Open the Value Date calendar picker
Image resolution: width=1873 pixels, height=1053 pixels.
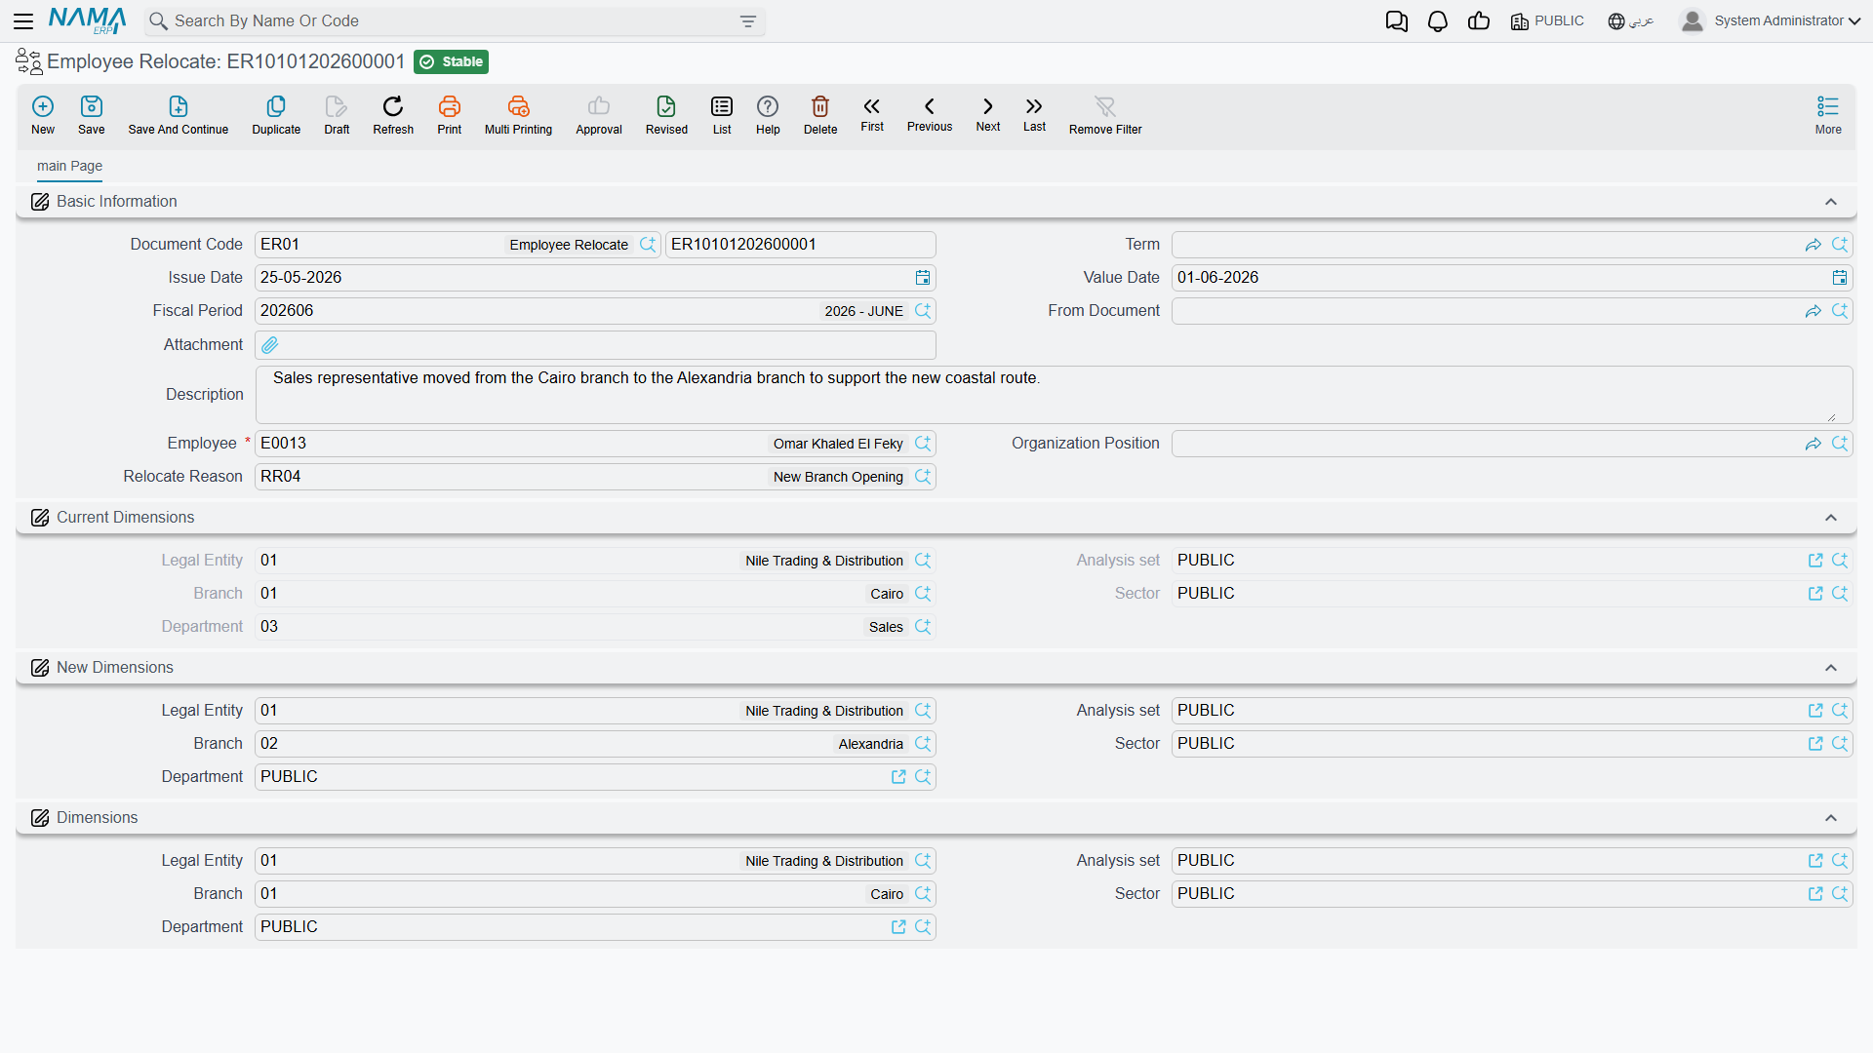[1840, 278]
